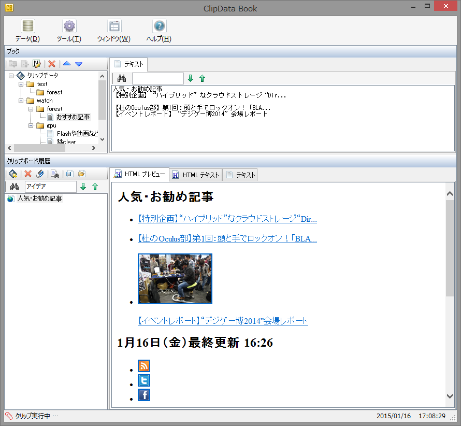Viewport: 461px width, 426px height.
Task: Click the add folder icon in book toolbar
Action: pyautogui.click(x=12, y=64)
